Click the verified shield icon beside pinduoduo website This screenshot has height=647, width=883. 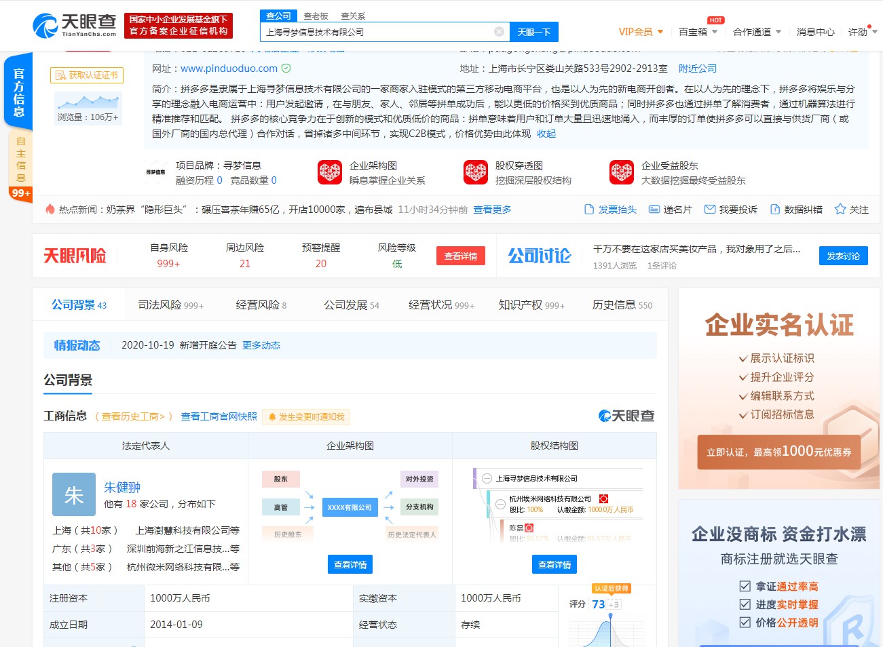coord(286,68)
